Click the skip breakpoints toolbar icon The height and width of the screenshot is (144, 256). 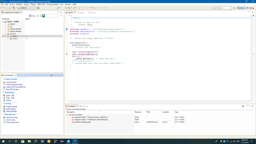[x=66, y=8]
